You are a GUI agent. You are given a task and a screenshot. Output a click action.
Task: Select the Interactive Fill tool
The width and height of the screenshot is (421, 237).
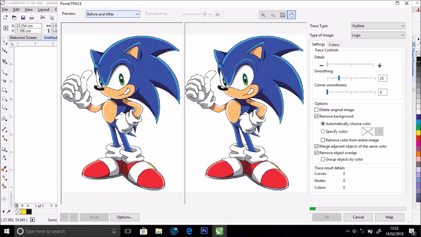(4, 178)
